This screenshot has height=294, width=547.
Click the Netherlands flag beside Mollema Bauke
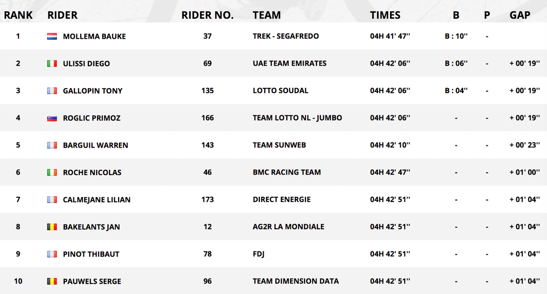[52, 36]
